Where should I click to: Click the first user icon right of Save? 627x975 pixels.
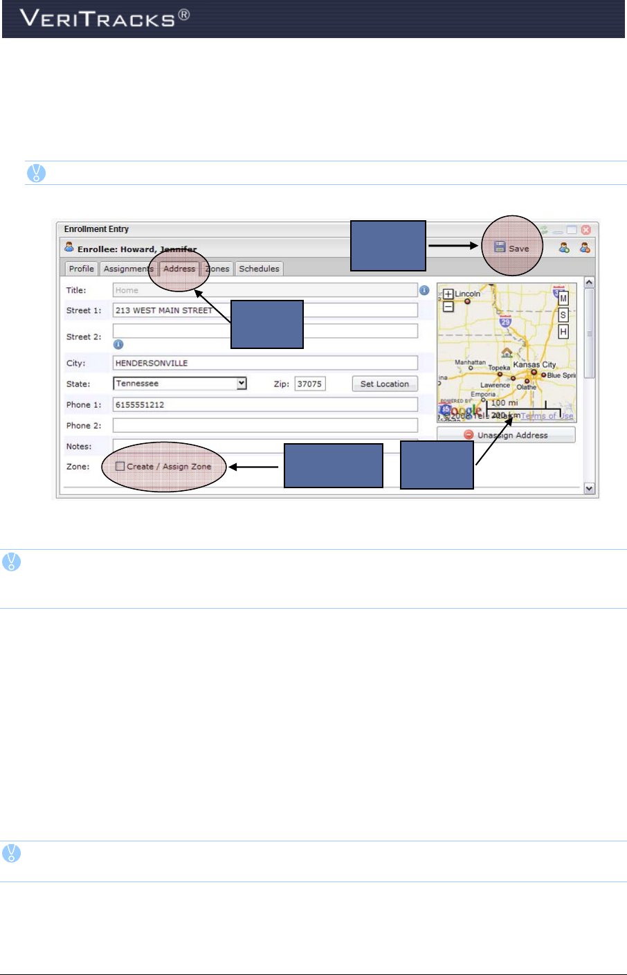click(x=565, y=248)
